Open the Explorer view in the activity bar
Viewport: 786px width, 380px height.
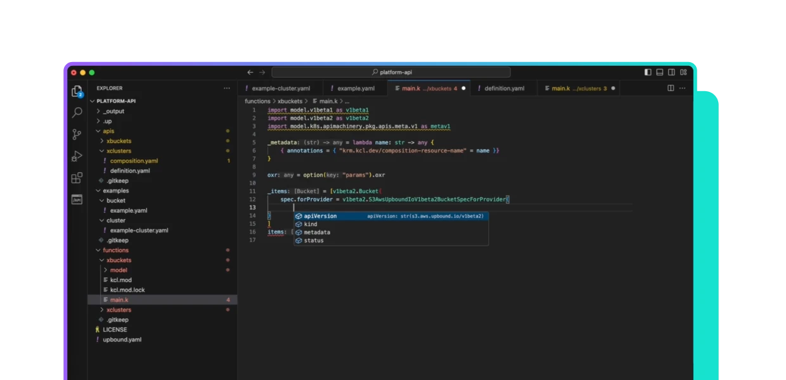pyautogui.click(x=77, y=91)
